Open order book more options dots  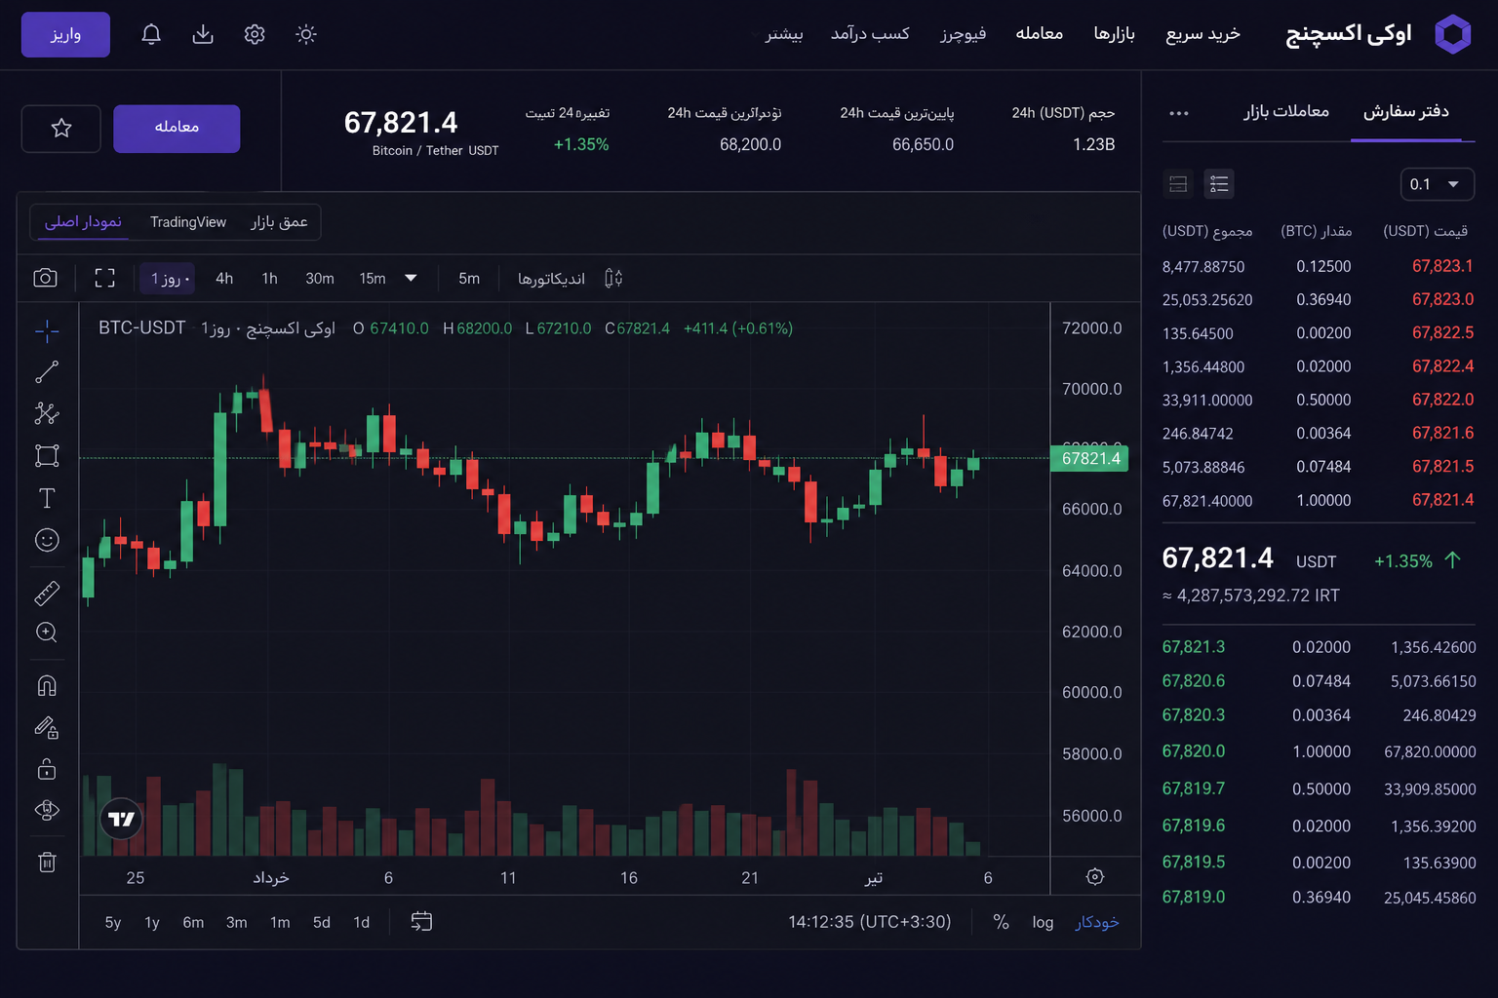click(x=1179, y=113)
